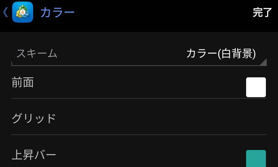Open the 前面 foreground color swatch

pyautogui.click(x=256, y=87)
